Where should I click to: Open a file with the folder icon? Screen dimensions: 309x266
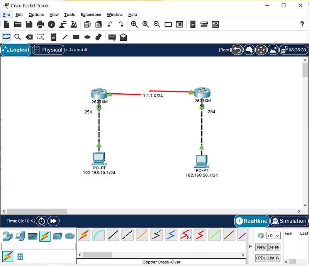click(18, 24)
